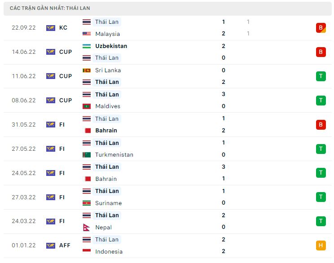
Task: Click the Nepal flag icon
Action: (x=87, y=227)
